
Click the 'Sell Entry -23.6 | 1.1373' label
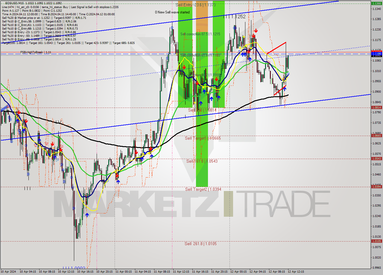pos(196,5)
